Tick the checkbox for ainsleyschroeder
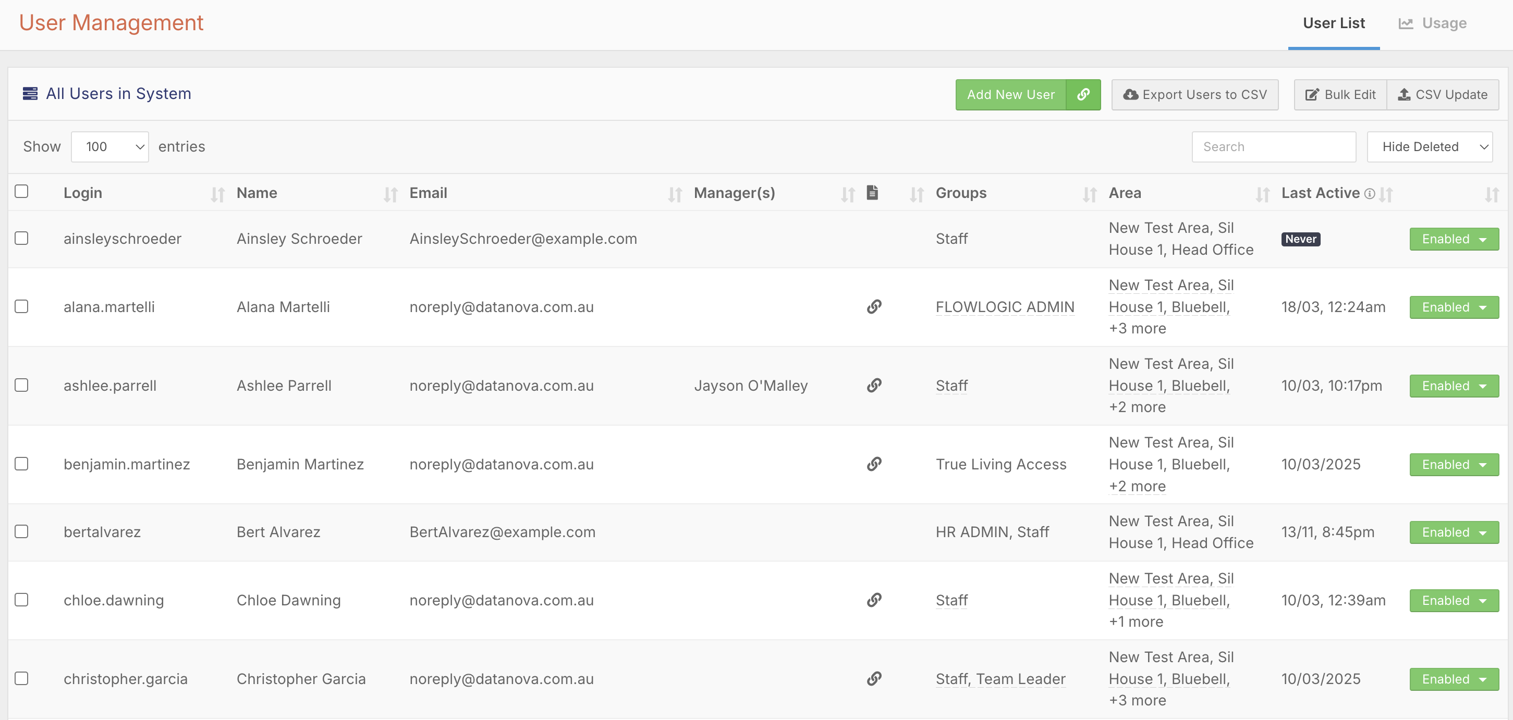The image size is (1513, 720). pyautogui.click(x=22, y=238)
